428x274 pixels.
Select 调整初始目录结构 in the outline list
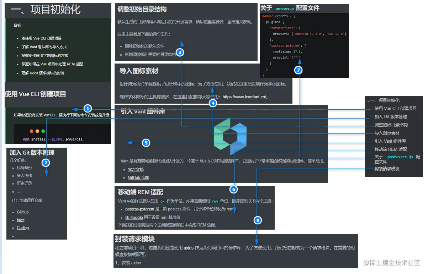click(x=391, y=125)
